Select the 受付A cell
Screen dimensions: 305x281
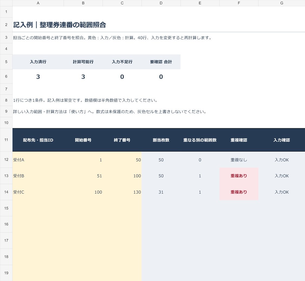[38, 160]
